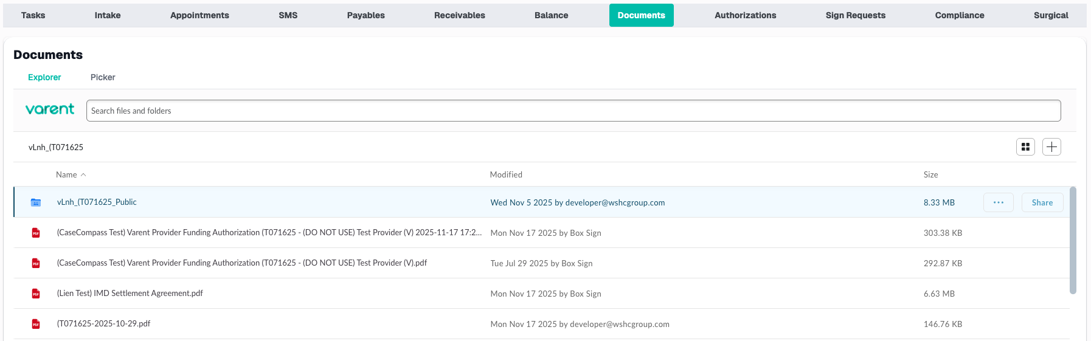Click the Search files and folders field
1091x341 pixels.
573,111
